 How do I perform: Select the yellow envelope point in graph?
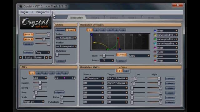[x=94, y=43]
